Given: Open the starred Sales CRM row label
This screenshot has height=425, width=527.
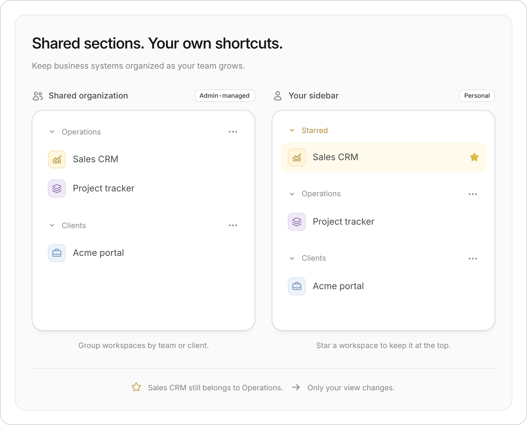Looking at the screenshot, I should (x=336, y=157).
